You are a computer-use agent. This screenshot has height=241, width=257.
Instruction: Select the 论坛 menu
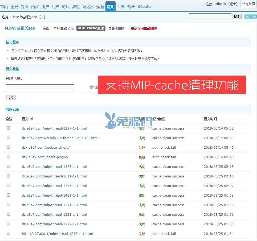(66, 7)
